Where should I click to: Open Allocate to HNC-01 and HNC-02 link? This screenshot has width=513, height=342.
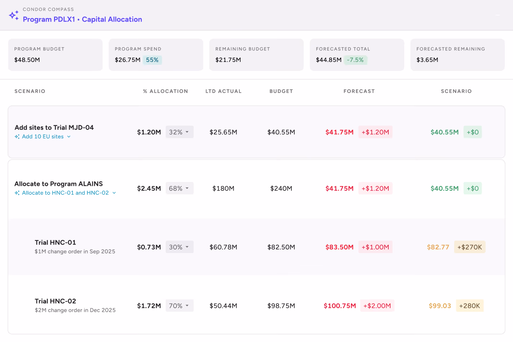[65, 193]
